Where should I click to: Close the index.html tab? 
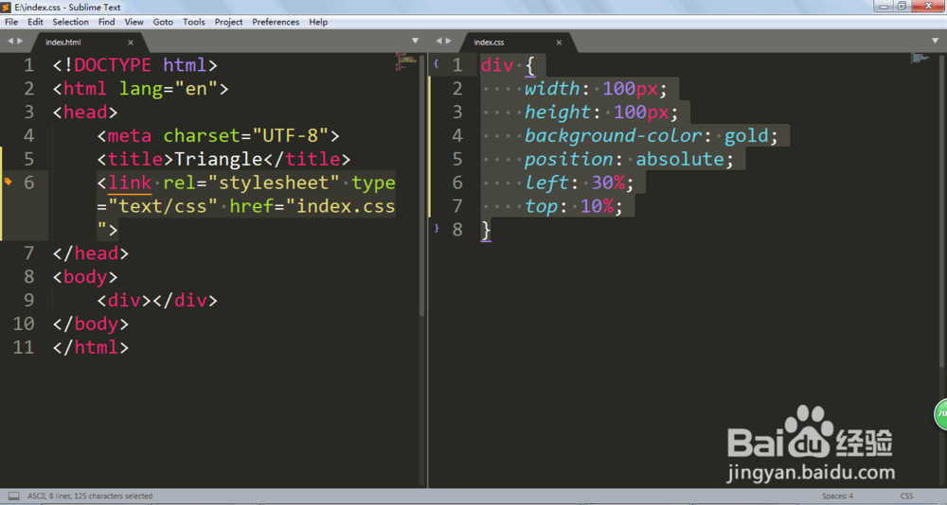(x=131, y=43)
